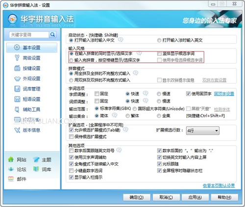The height and width of the screenshot is (207, 245).
Task: Open 按键设置 keyboard icon in sidebar
Action: (x=17, y=68)
